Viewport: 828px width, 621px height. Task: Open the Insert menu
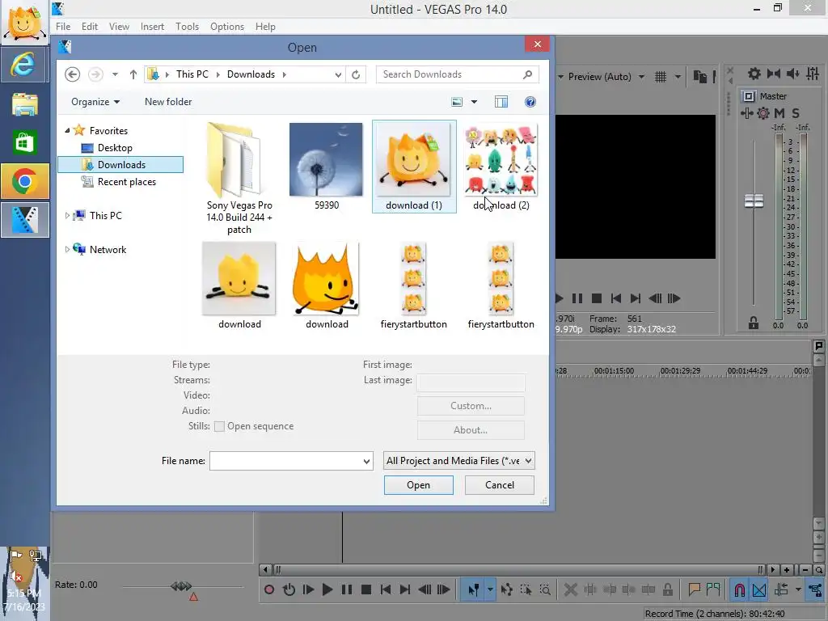pyautogui.click(x=152, y=27)
